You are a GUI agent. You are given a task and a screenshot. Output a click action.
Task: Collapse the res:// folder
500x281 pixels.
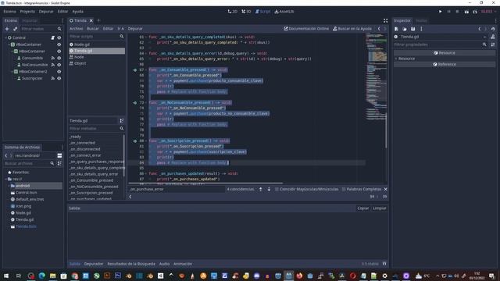(x=5, y=179)
